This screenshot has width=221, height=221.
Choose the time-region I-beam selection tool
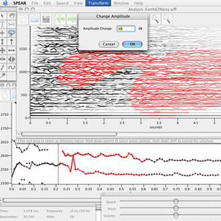pos(3,25)
